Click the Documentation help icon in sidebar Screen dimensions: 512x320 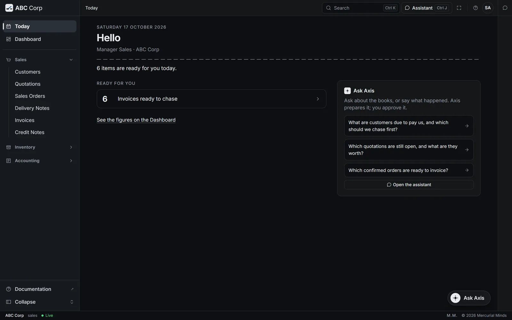9,289
